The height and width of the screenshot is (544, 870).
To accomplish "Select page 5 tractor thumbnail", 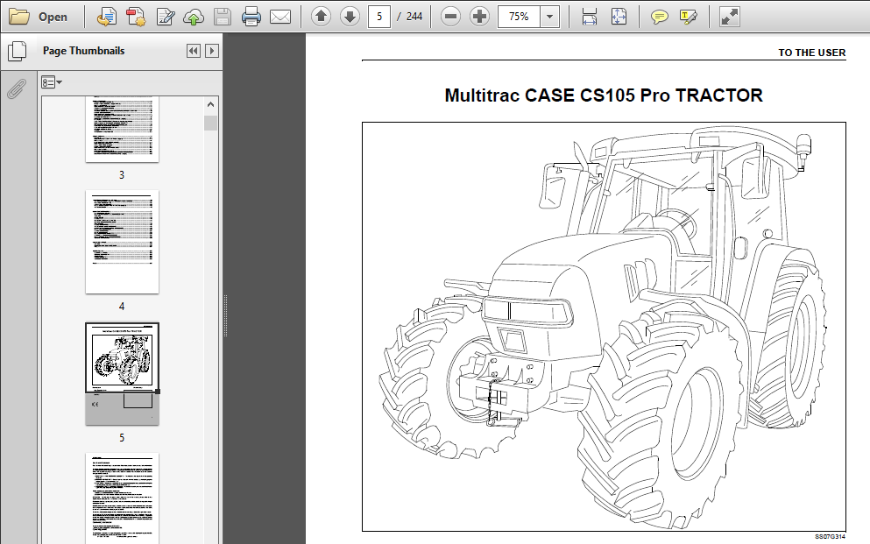I will point(122,374).
